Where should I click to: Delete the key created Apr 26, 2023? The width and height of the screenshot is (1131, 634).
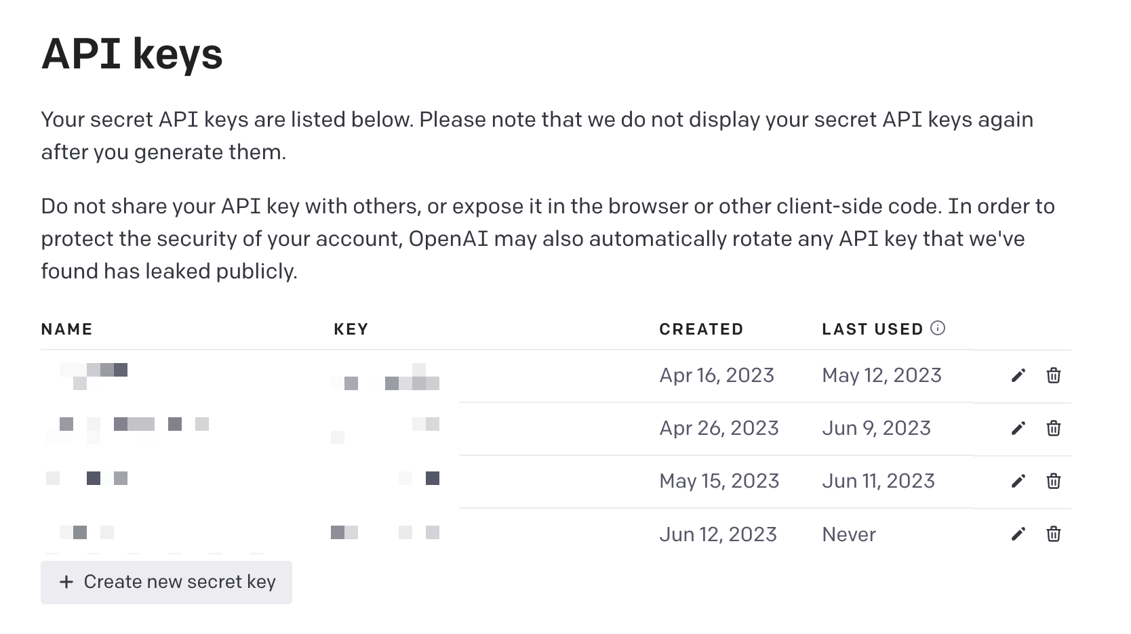click(x=1053, y=428)
